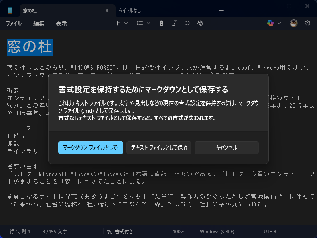The width and height of the screenshot is (317, 238).
Task: Minimize the Notepad window
Action: [271, 6]
